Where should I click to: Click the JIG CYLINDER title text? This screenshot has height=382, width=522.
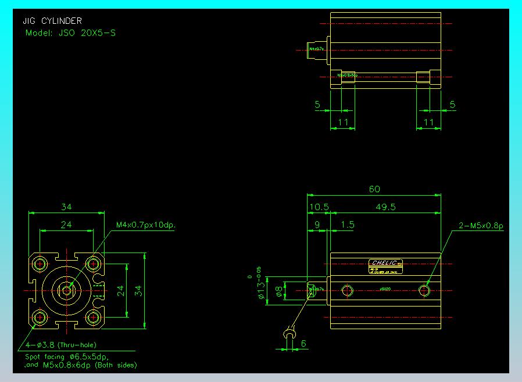[x=52, y=21]
